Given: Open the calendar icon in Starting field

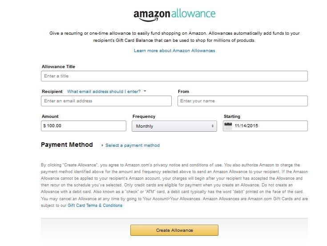Looking at the screenshot, I should coord(228,126).
